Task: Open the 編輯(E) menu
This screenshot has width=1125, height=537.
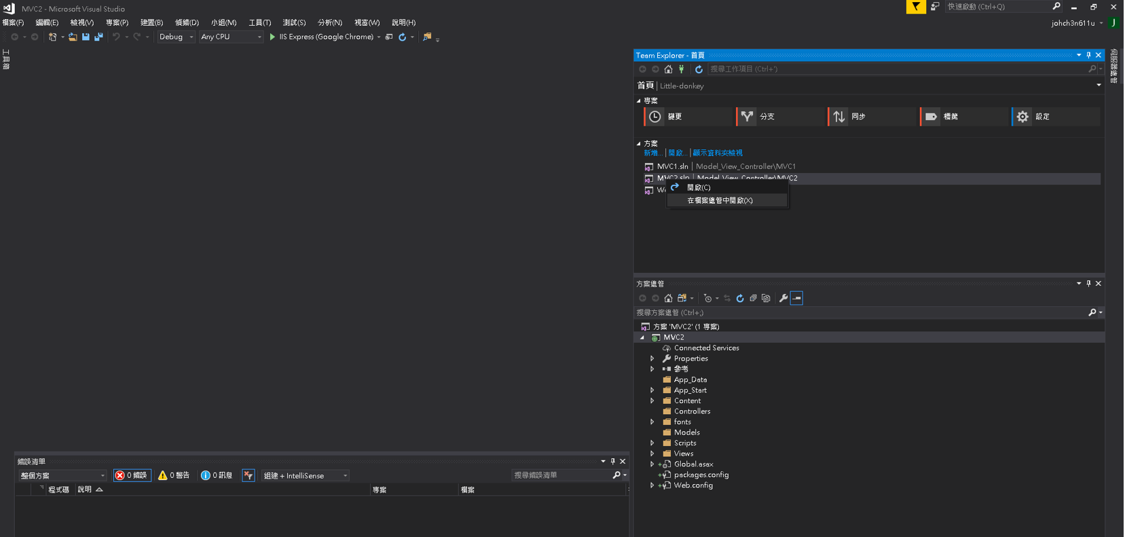Action: 47,22
